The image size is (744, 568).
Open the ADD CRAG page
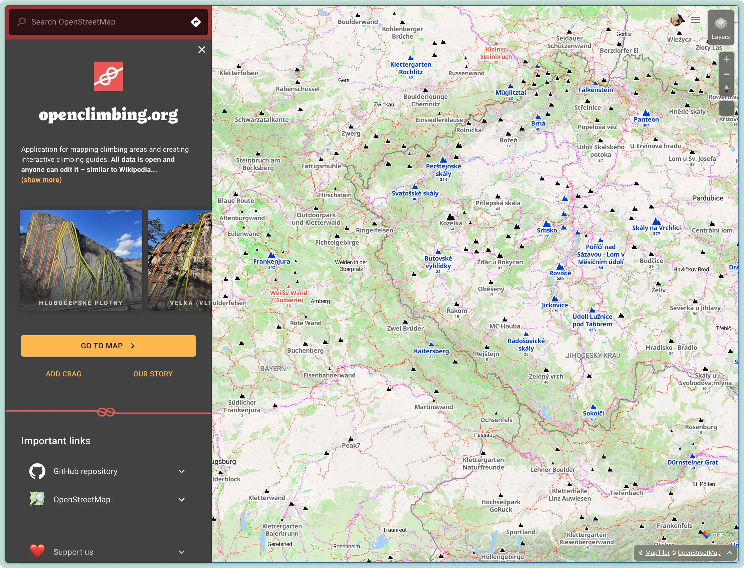coord(64,373)
